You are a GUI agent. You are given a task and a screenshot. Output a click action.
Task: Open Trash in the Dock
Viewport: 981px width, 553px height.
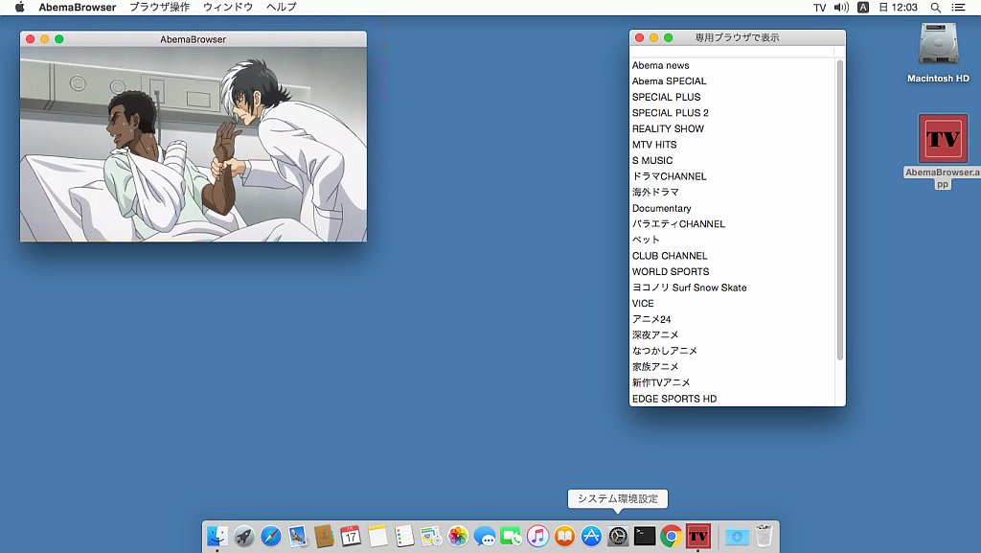coord(764,536)
